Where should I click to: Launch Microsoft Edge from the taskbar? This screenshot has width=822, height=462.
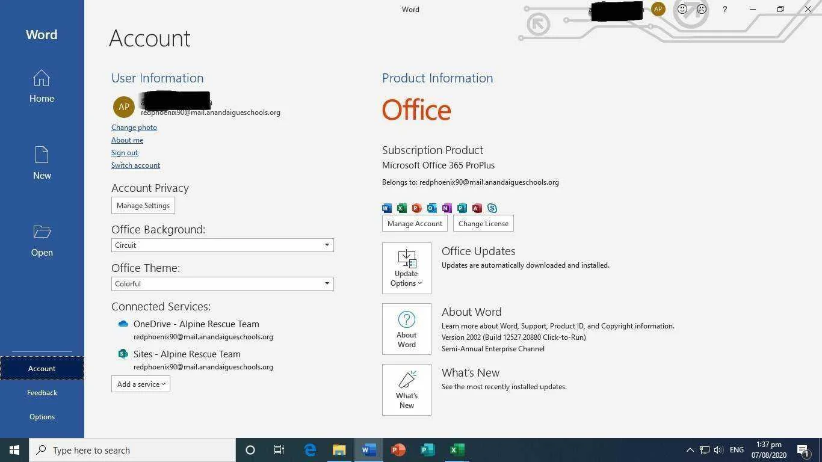310,450
